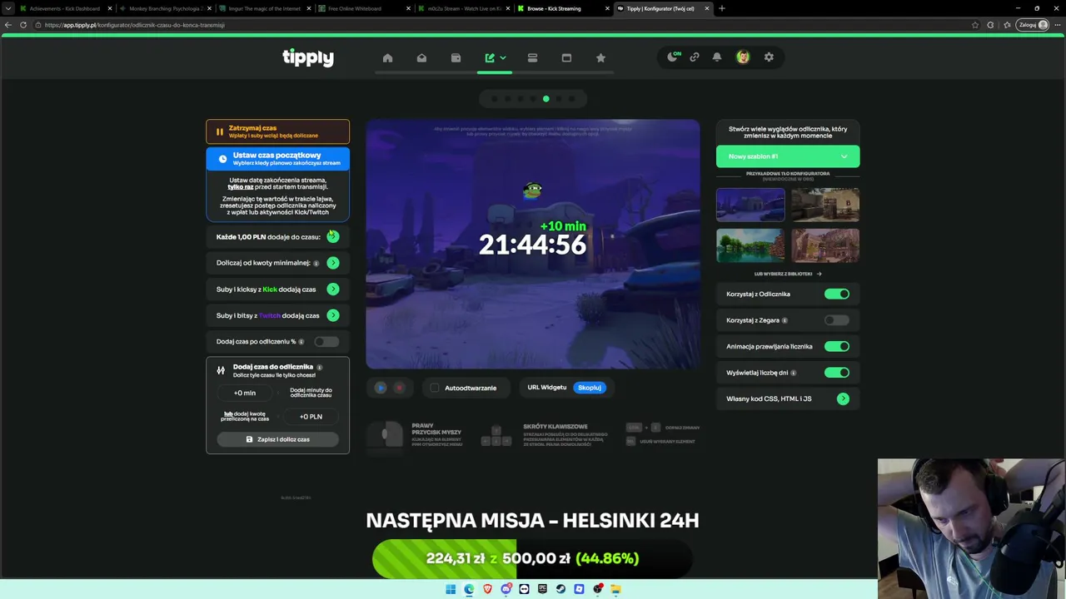Switch to Imgur tab

(265, 8)
